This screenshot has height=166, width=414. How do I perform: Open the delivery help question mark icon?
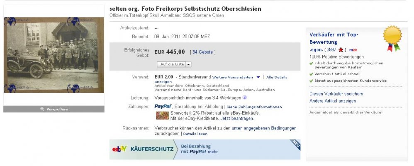pos(244,98)
